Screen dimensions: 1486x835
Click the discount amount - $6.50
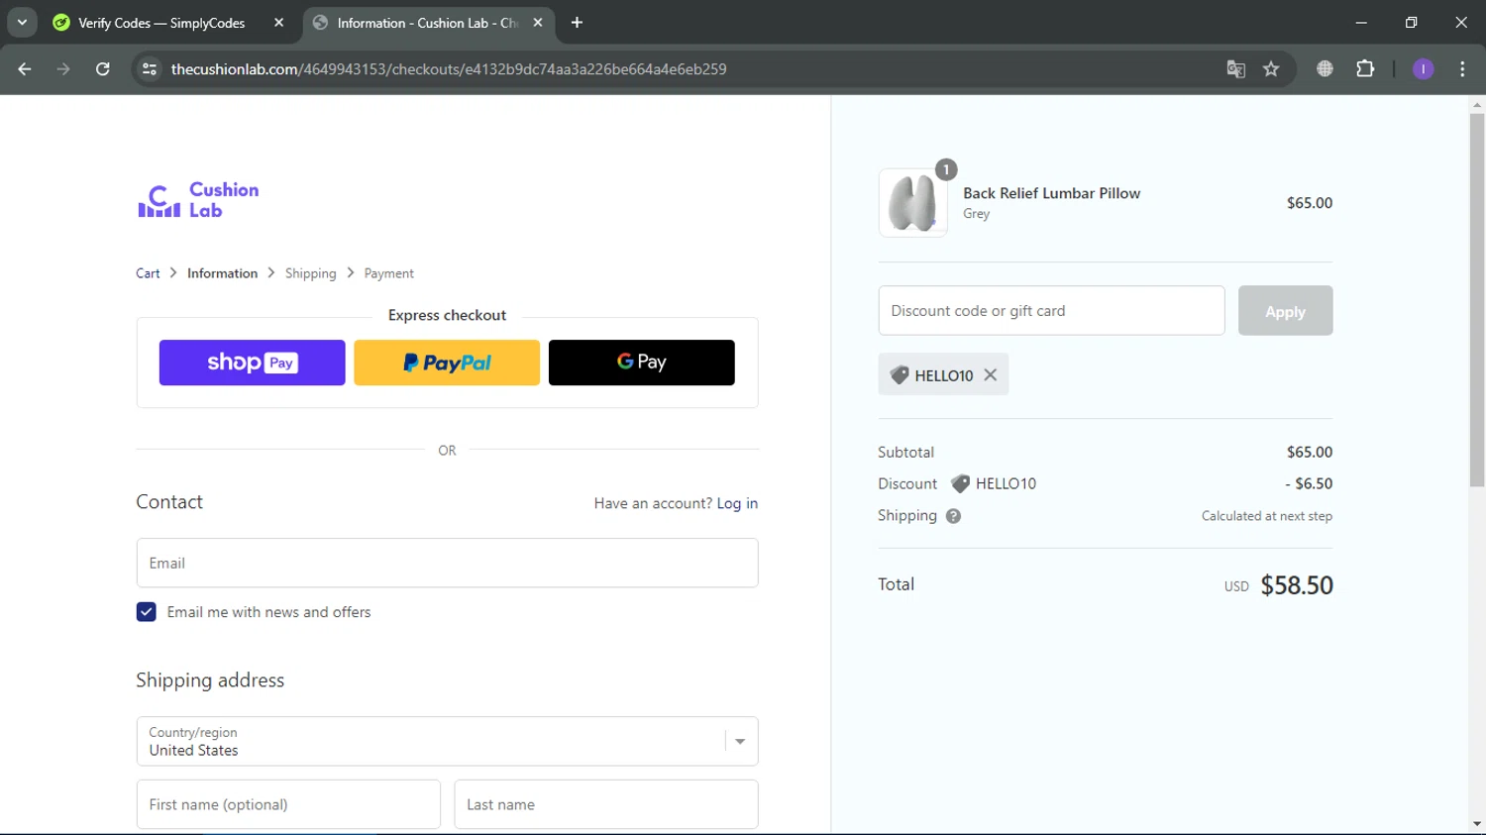point(1309,483)
